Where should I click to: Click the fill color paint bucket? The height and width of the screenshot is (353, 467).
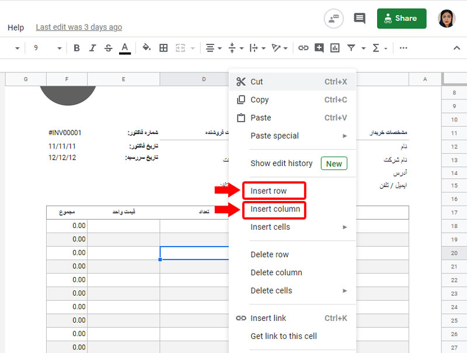coord(147,48)
